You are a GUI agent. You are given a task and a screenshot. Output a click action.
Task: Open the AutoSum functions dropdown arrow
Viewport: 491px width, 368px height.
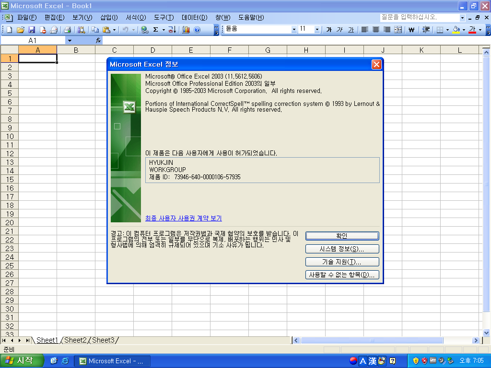164,30
